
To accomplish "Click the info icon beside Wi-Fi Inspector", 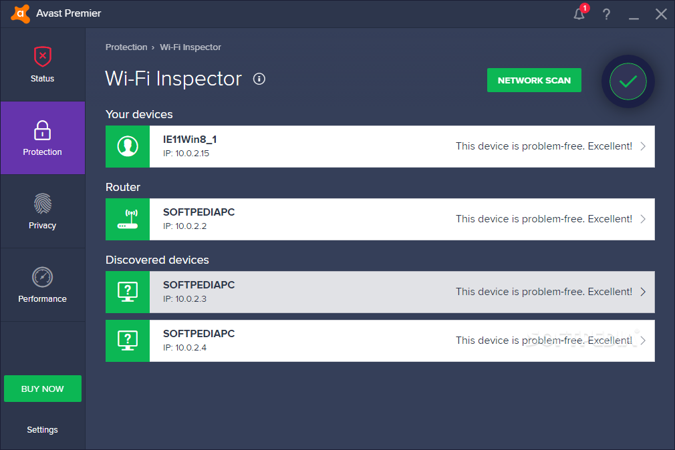I will coord(259,79).
